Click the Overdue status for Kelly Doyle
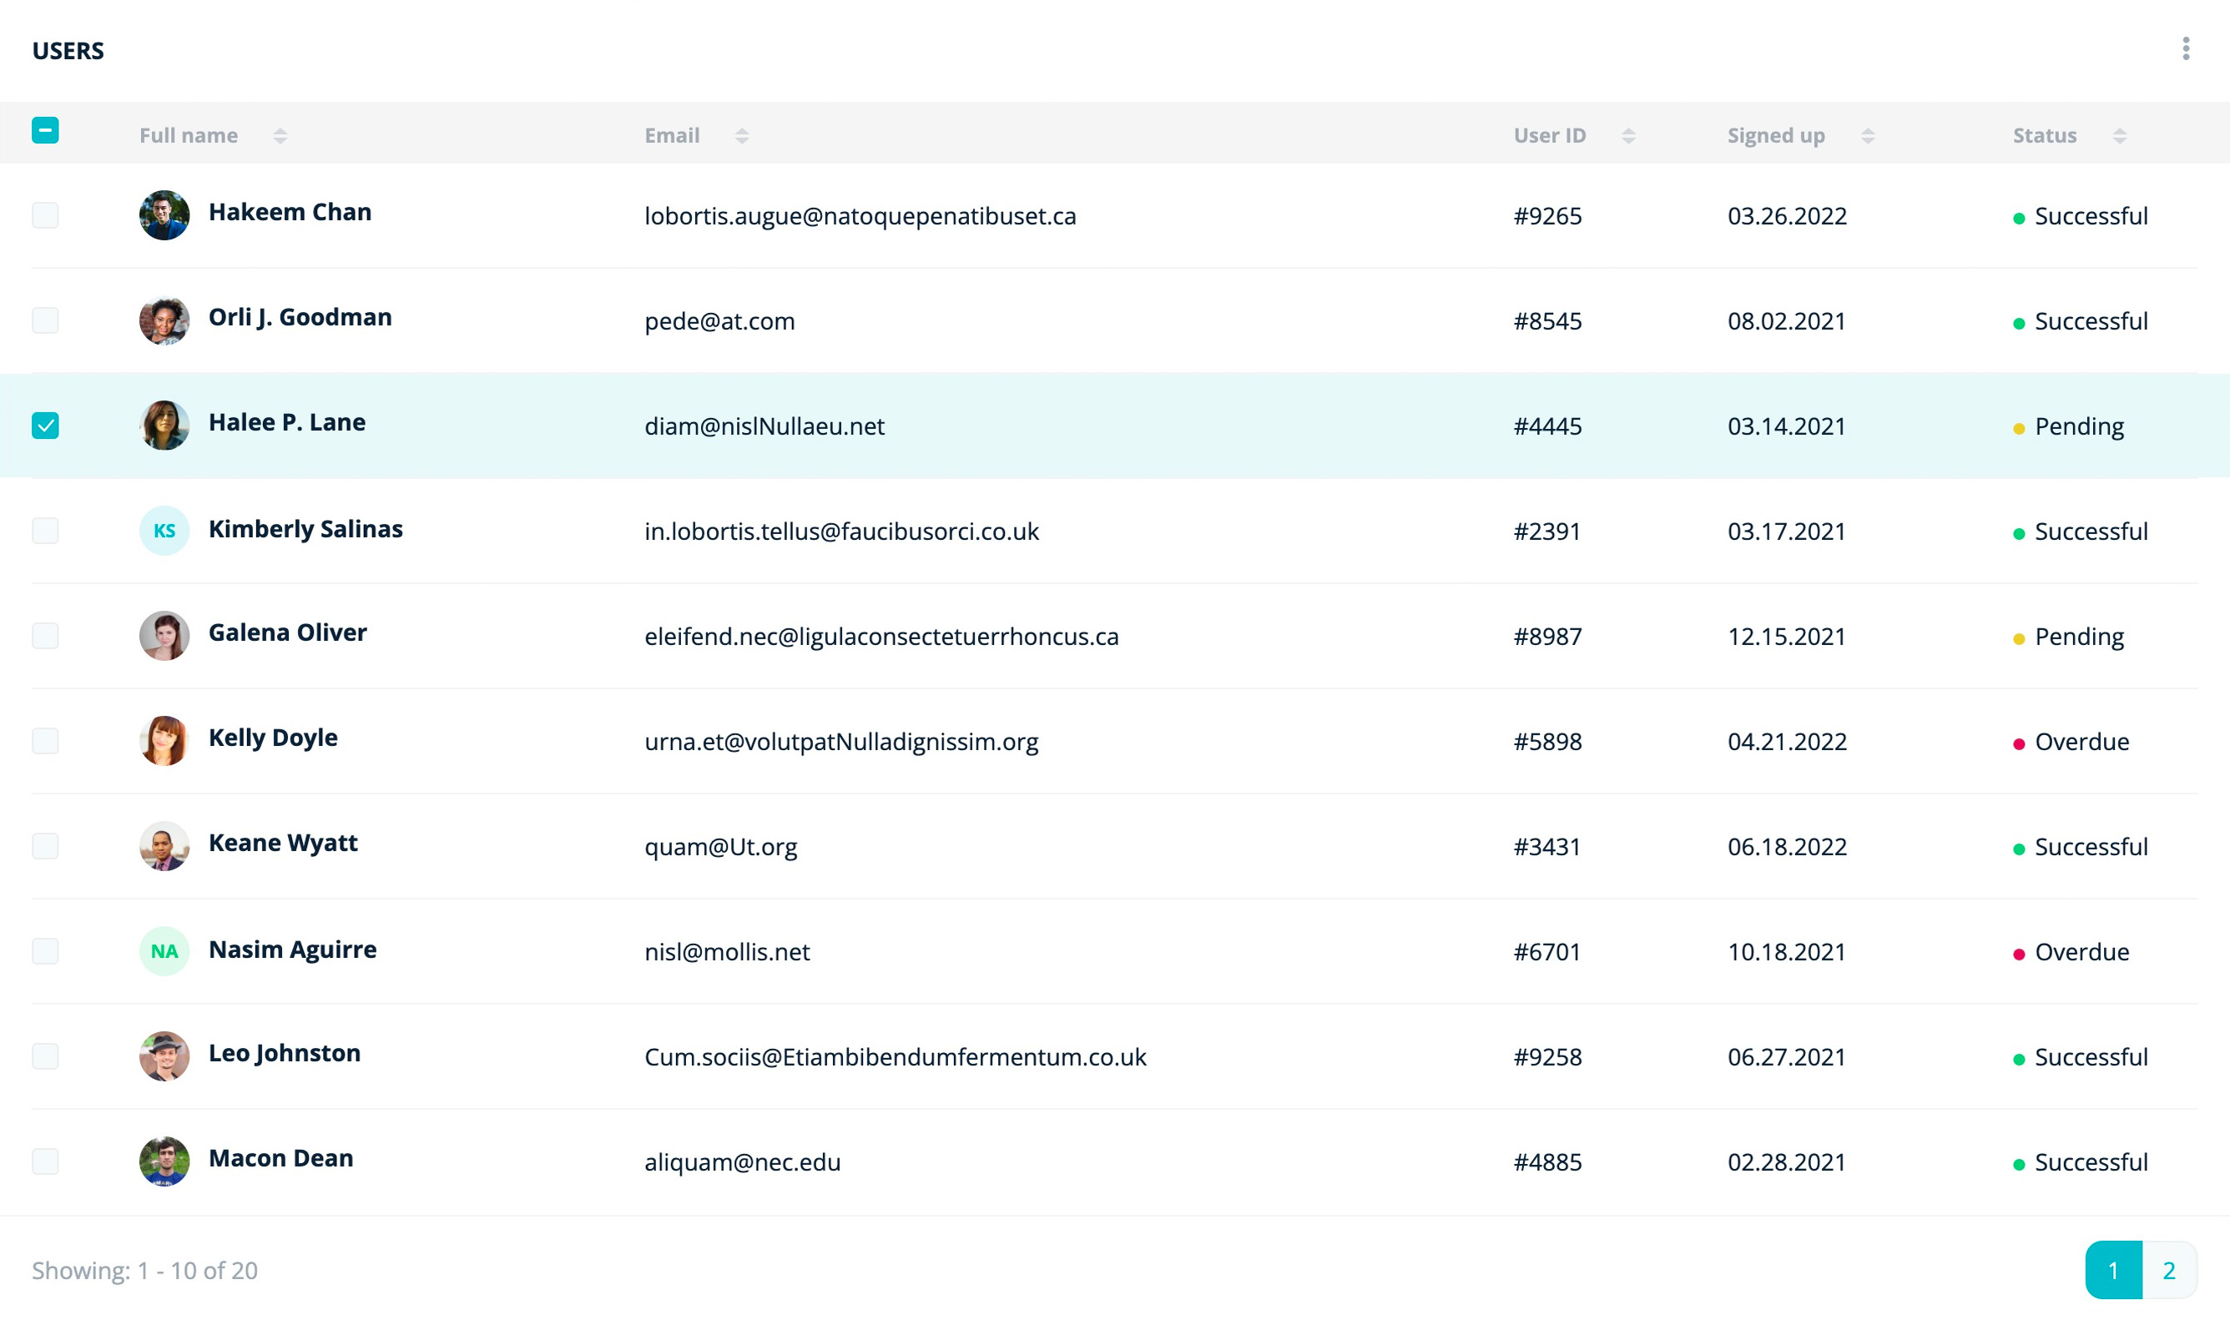The height and width of the screenshot is (1320, 2230). coord(2081,742)
